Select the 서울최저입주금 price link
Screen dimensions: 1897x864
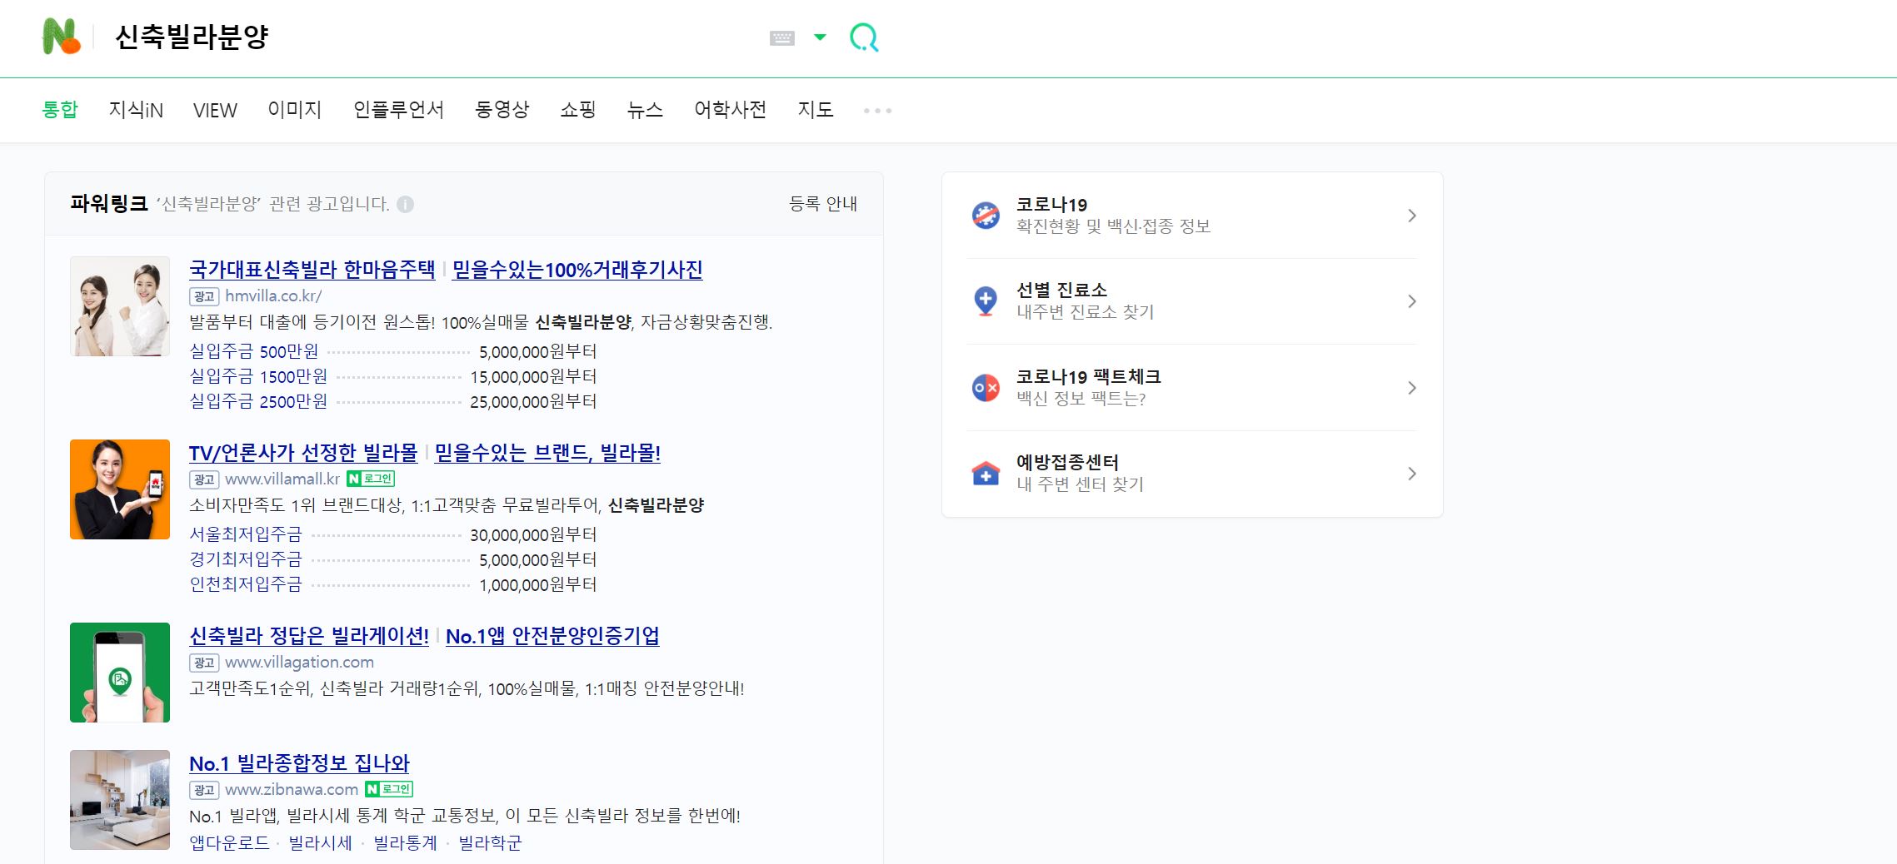click(x=246, y=534)
